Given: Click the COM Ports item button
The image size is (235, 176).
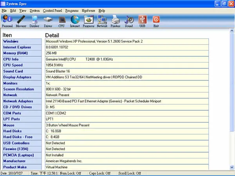Looking at the screenshot, I should pos(22,113).
